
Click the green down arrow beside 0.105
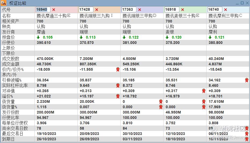click(x=38, y=37)
